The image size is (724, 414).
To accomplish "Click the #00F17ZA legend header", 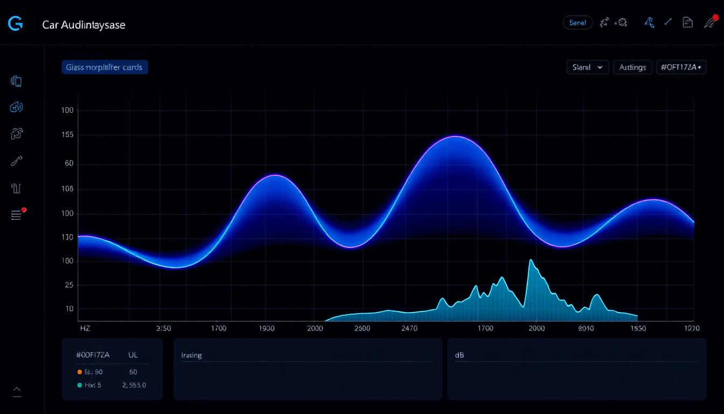I will [93, 355].
